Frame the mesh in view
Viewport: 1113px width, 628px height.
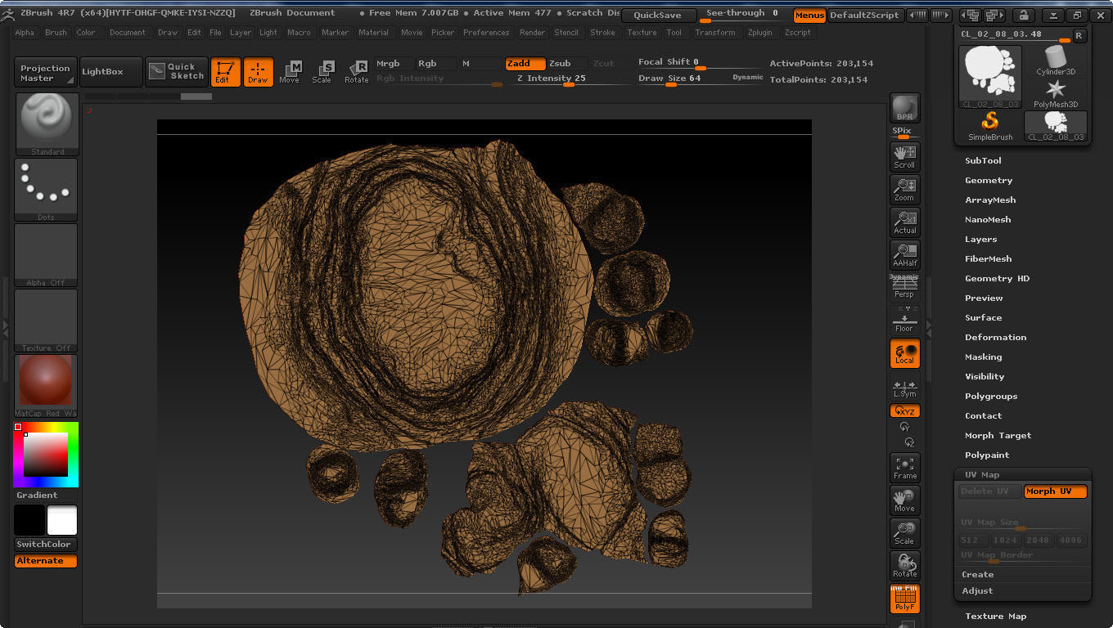(x=904, y=468)
